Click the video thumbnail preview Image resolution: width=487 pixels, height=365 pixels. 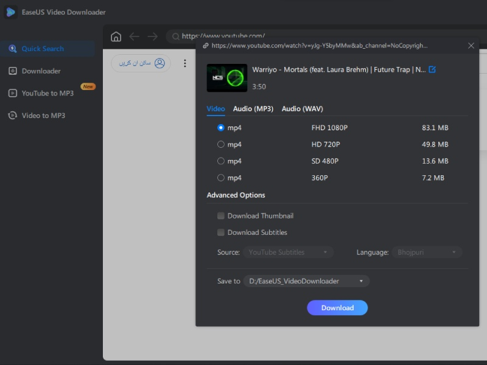point(227,78)
